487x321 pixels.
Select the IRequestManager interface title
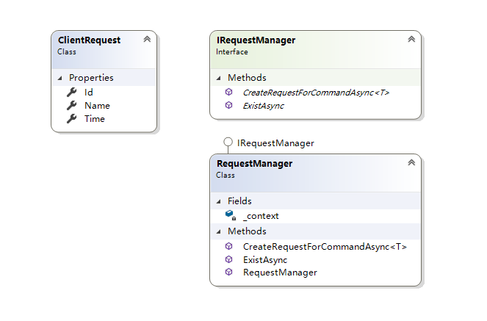(255, 40)
